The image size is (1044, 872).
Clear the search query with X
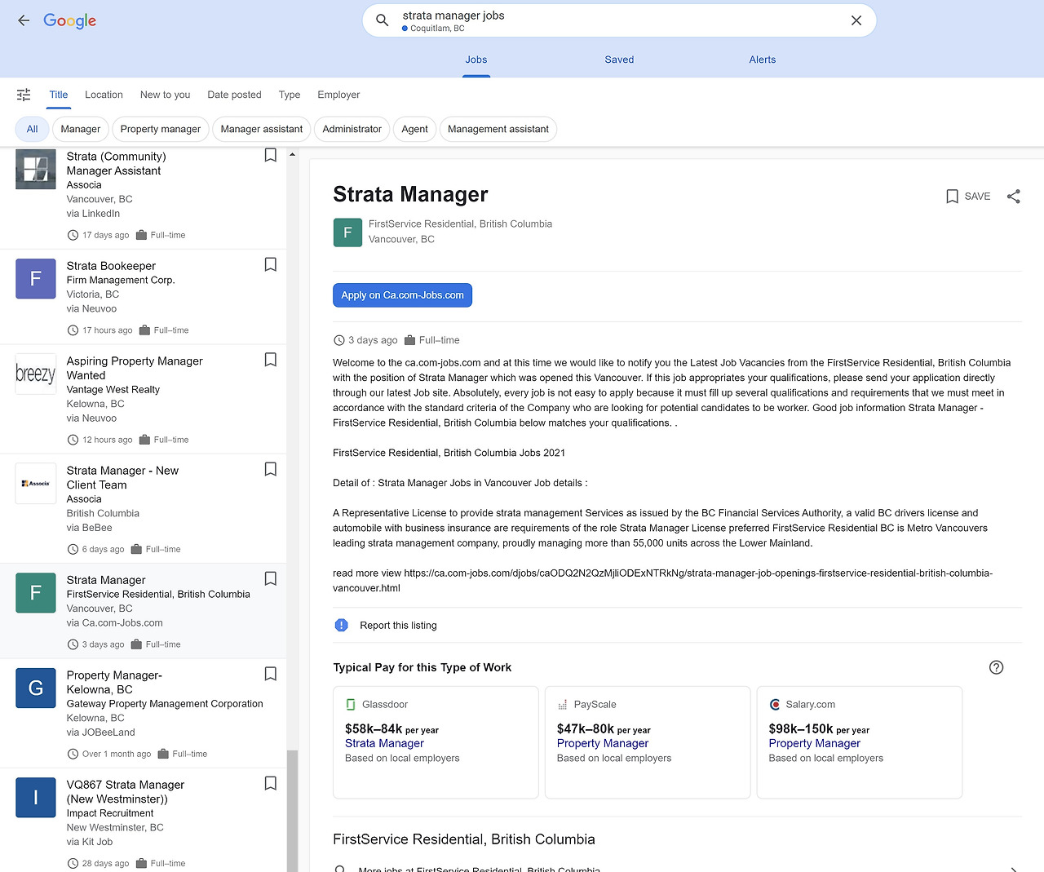856,20
